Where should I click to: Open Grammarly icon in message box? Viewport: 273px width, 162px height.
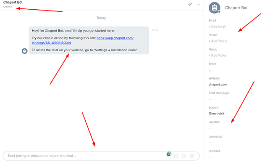click(x=169, y=154)
